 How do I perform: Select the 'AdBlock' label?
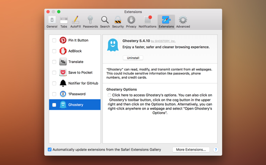pos(75,51)
